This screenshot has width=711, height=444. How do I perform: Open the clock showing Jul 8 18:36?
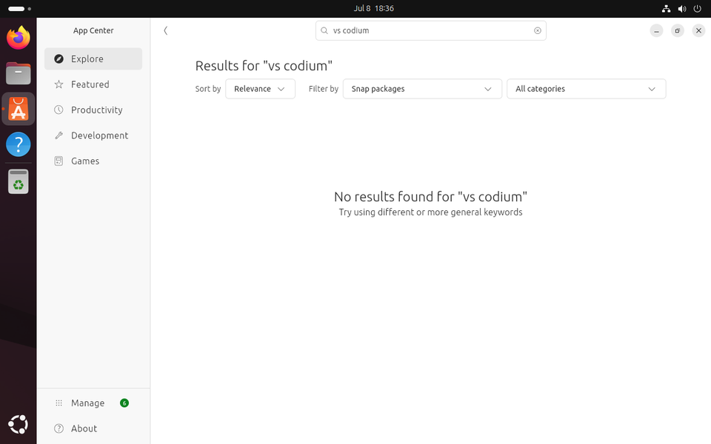click(373, 9)
